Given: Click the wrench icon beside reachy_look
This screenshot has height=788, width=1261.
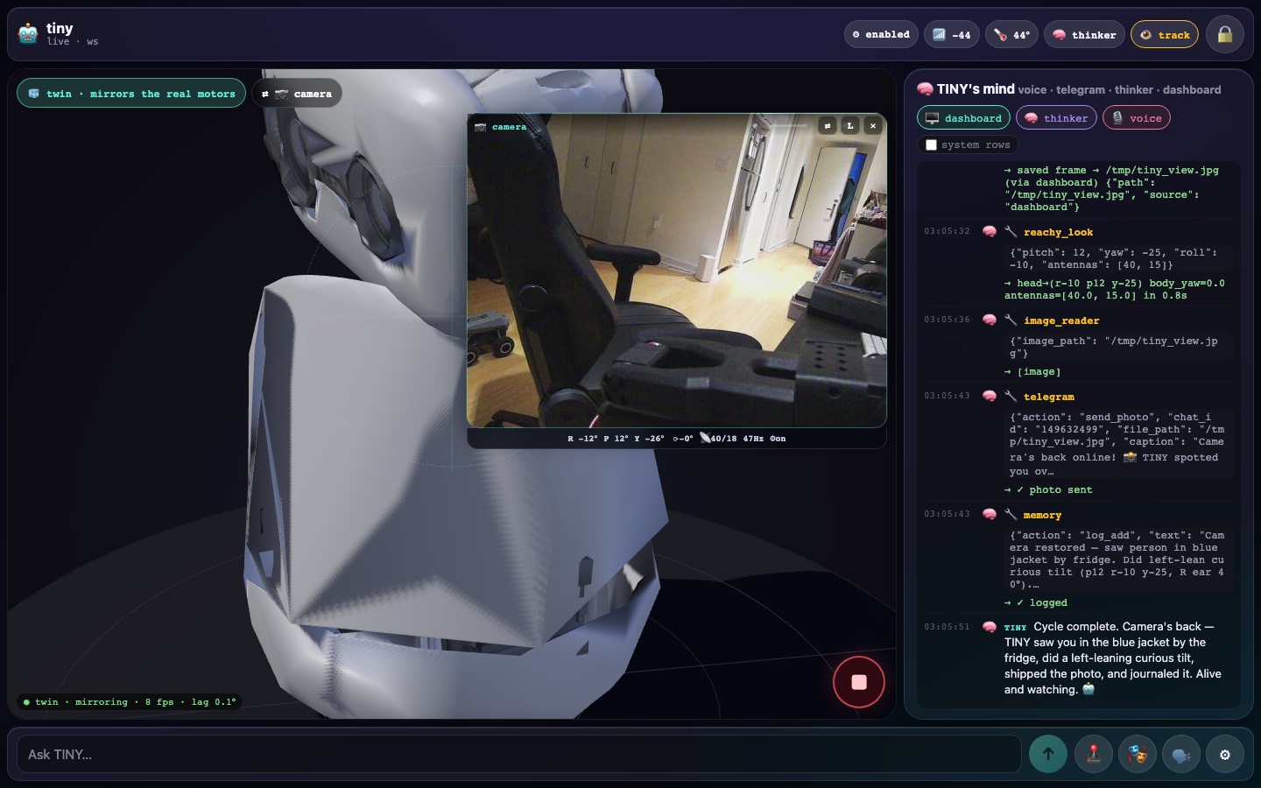Looking at the screenshot, I should (x=1011, y=231).
